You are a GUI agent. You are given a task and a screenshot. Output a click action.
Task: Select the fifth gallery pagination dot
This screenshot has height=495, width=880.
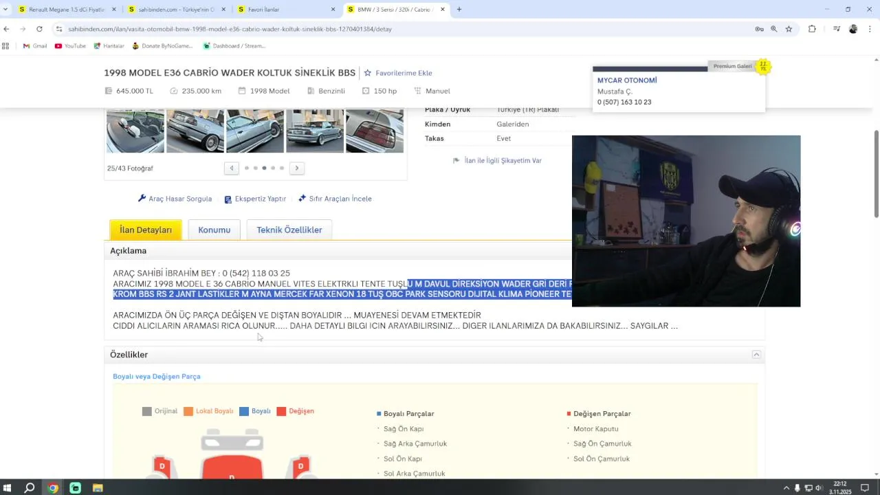click(x=282, y=168)
